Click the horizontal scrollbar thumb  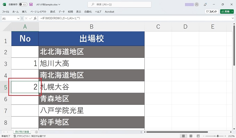[177, 132]
